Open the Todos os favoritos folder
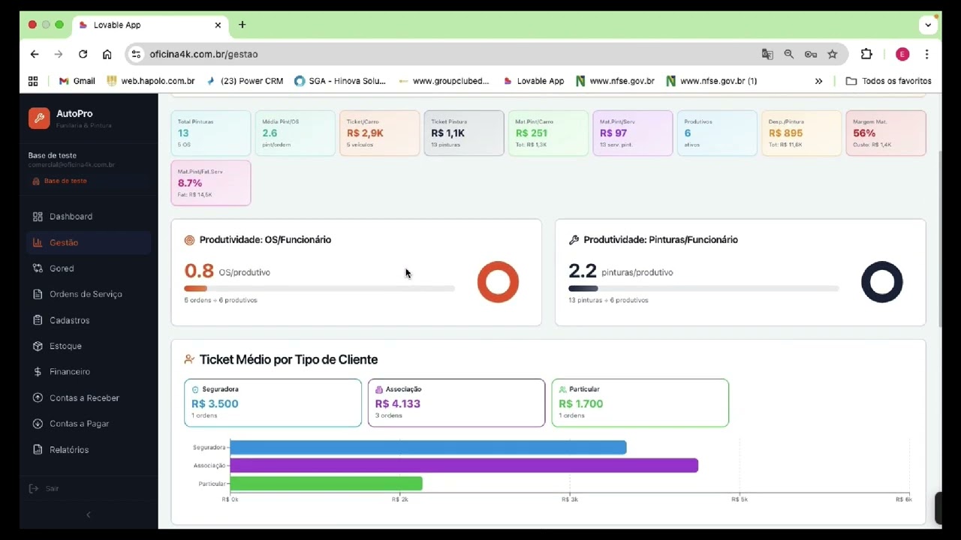The width and height of the screenshot is (961, 540). coord(888,81)
